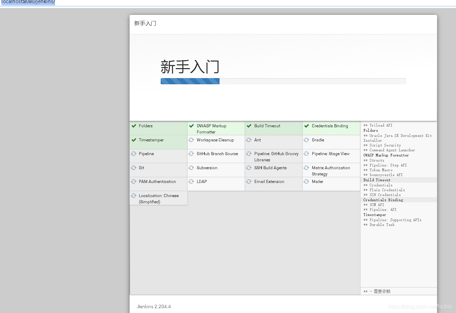Click the sync icon beside PAM Authentication

[134, 182]
